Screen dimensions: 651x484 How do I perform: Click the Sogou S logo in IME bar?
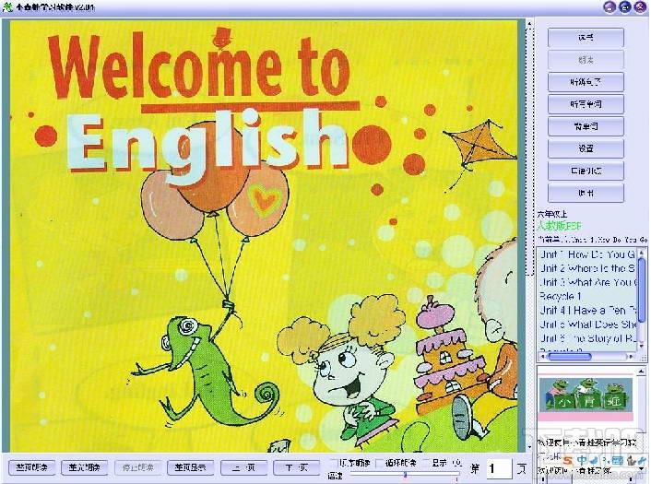tap(567, 459)
